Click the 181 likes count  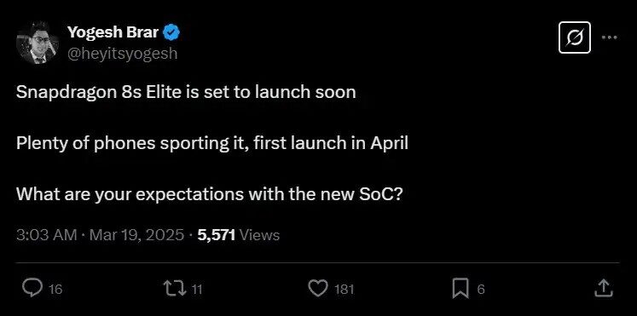(344, 290)
